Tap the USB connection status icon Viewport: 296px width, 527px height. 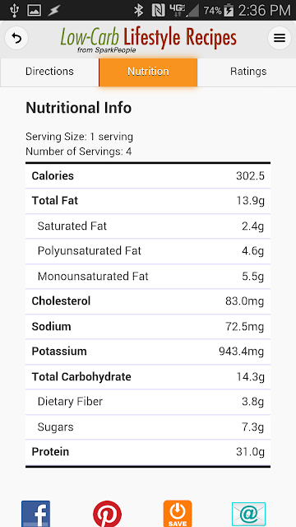(x=14, y=11)
